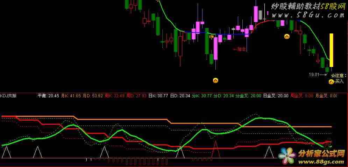Select the 日金叉: 20.00 indicator label
Image resolution: width=348 pixels, height=167 pixels.
coord(276,96)
